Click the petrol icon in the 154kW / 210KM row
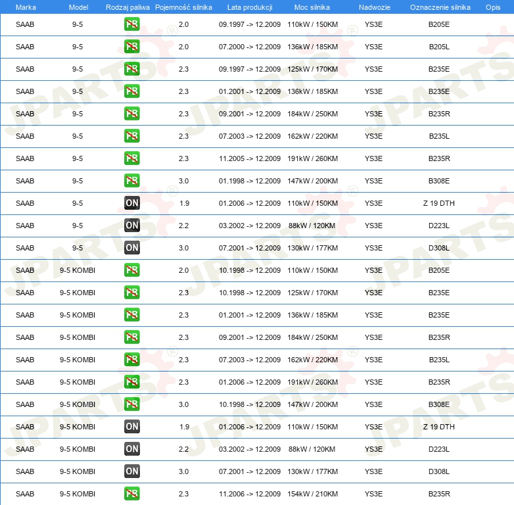Image resolution: width=514 pixels, height=505 pixels. click(131, 494)
